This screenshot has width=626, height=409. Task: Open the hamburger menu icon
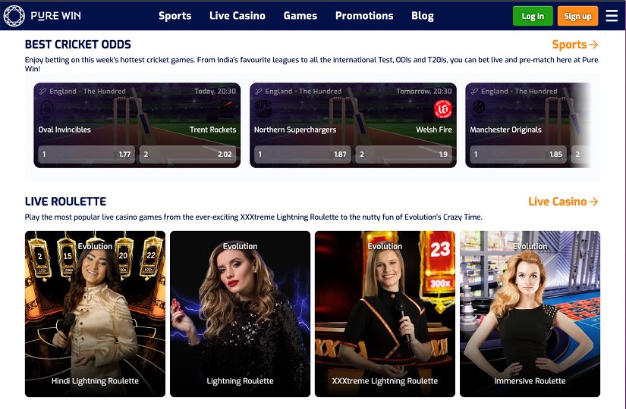(x=612, y=16)
